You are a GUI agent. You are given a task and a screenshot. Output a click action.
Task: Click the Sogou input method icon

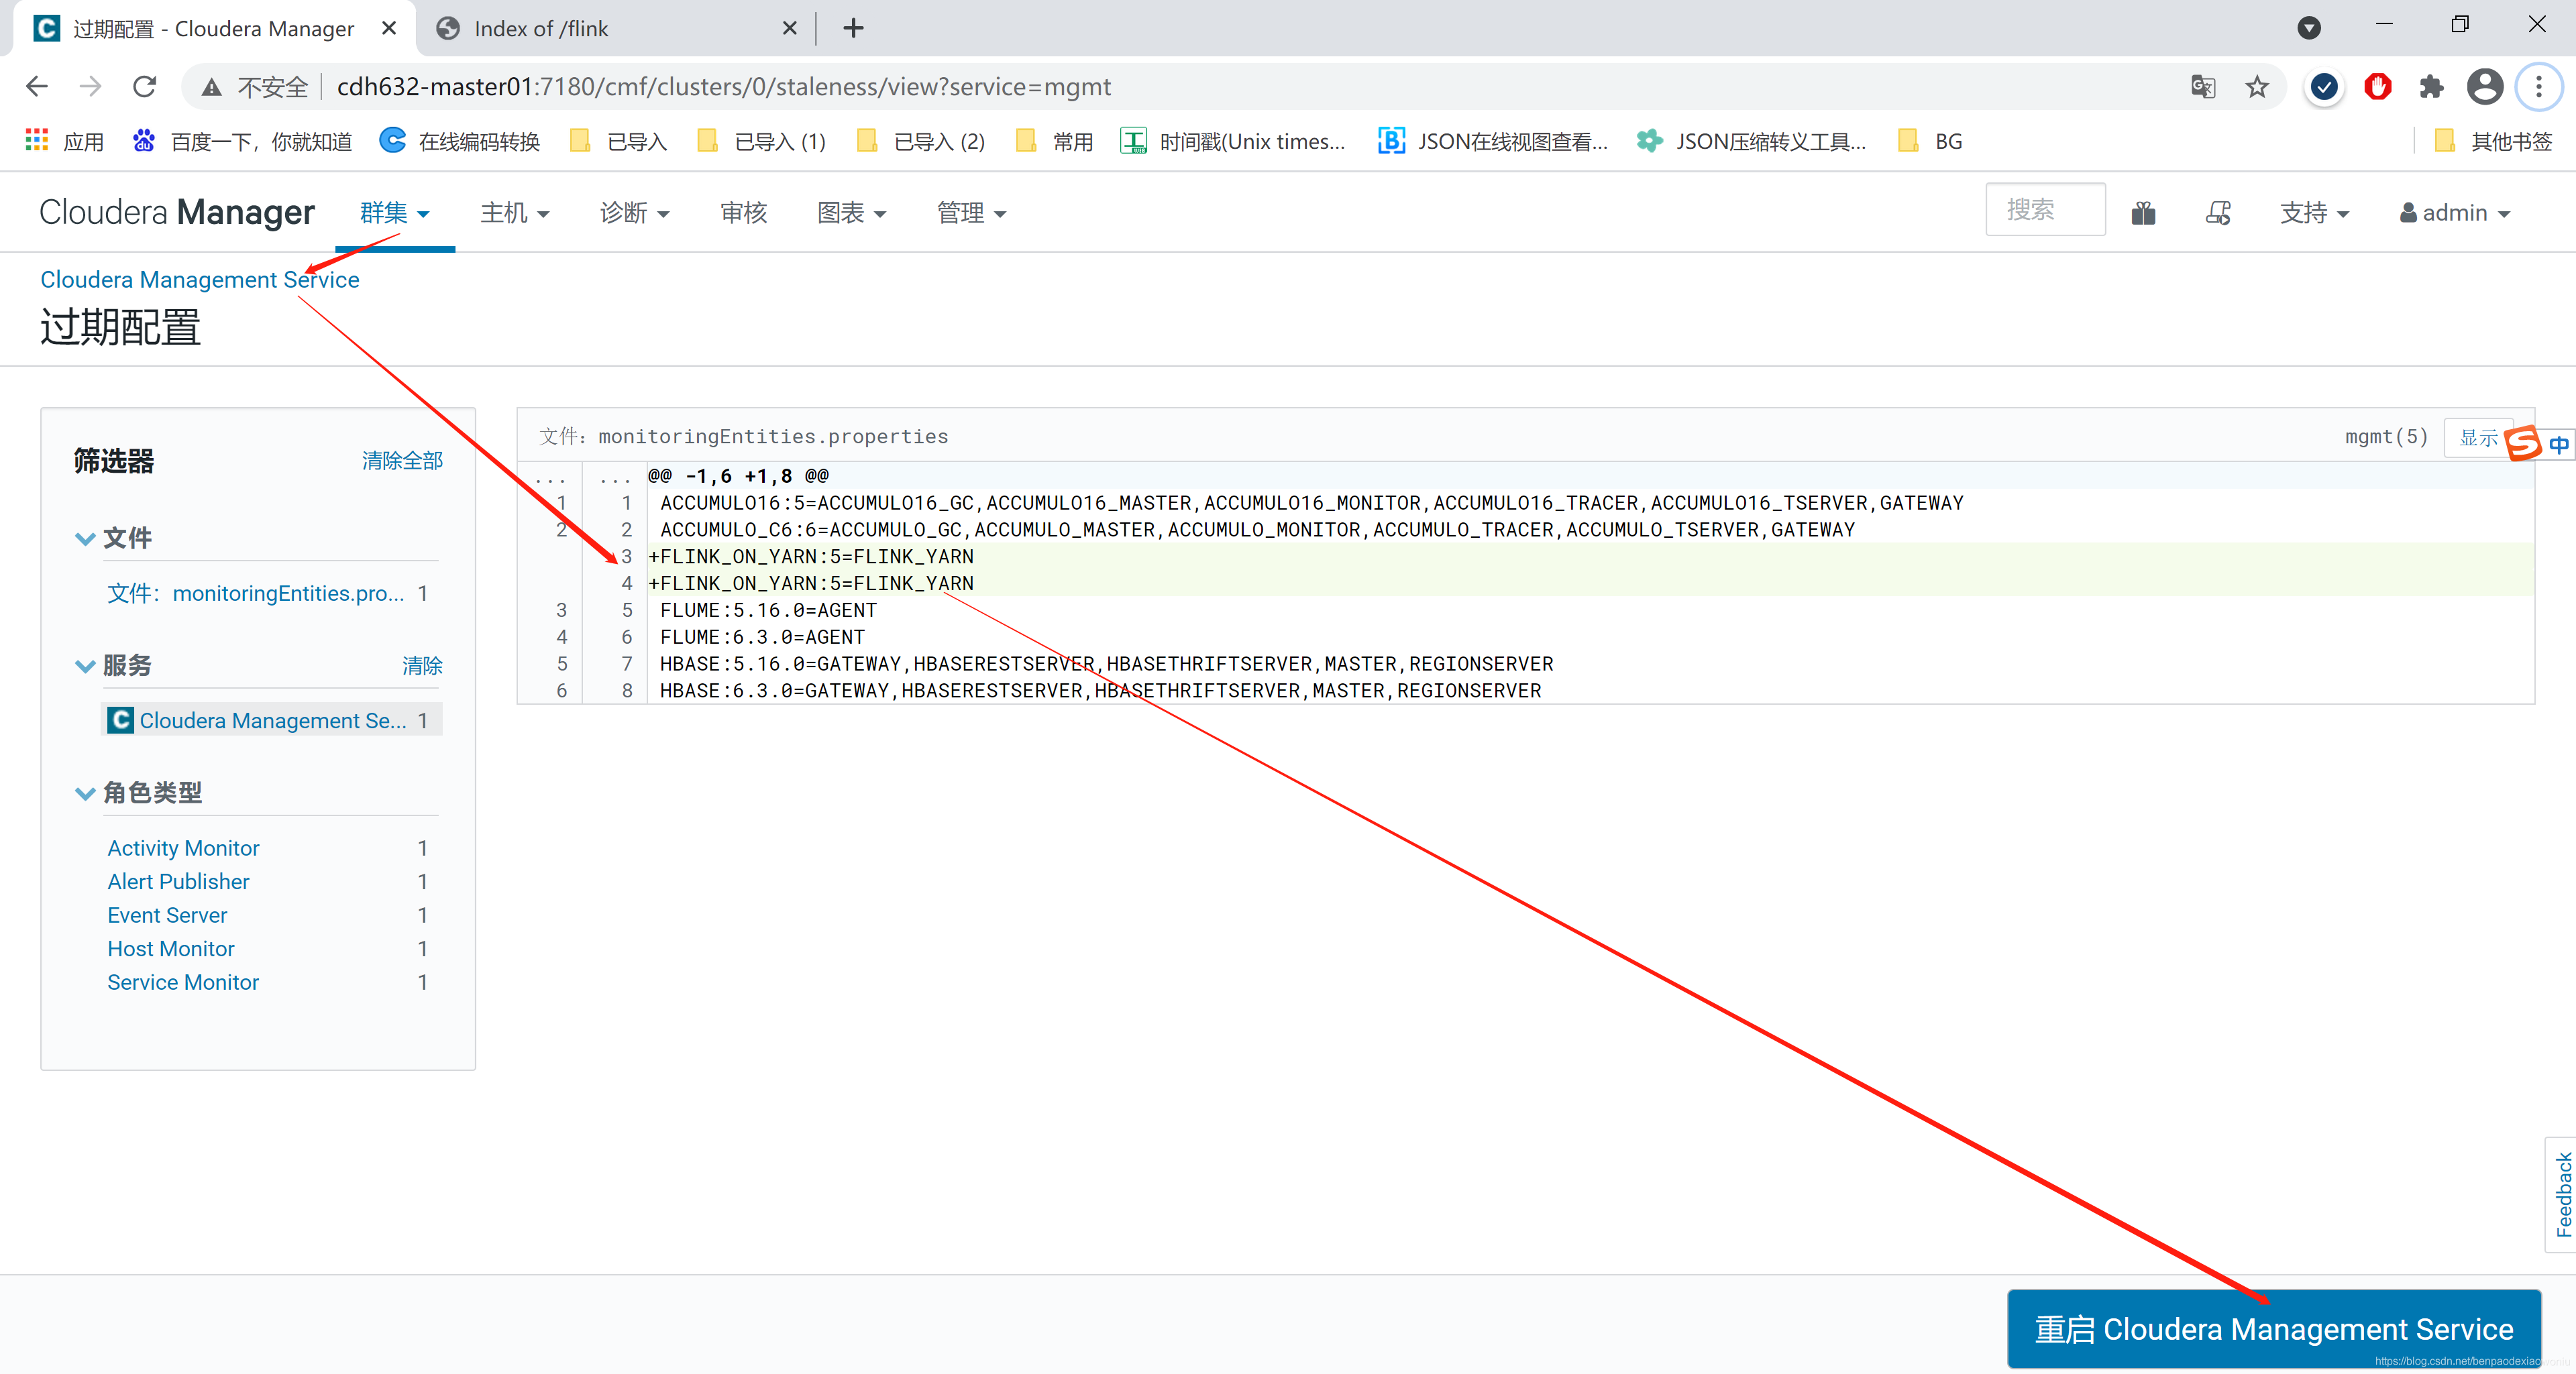[2523, 443]
